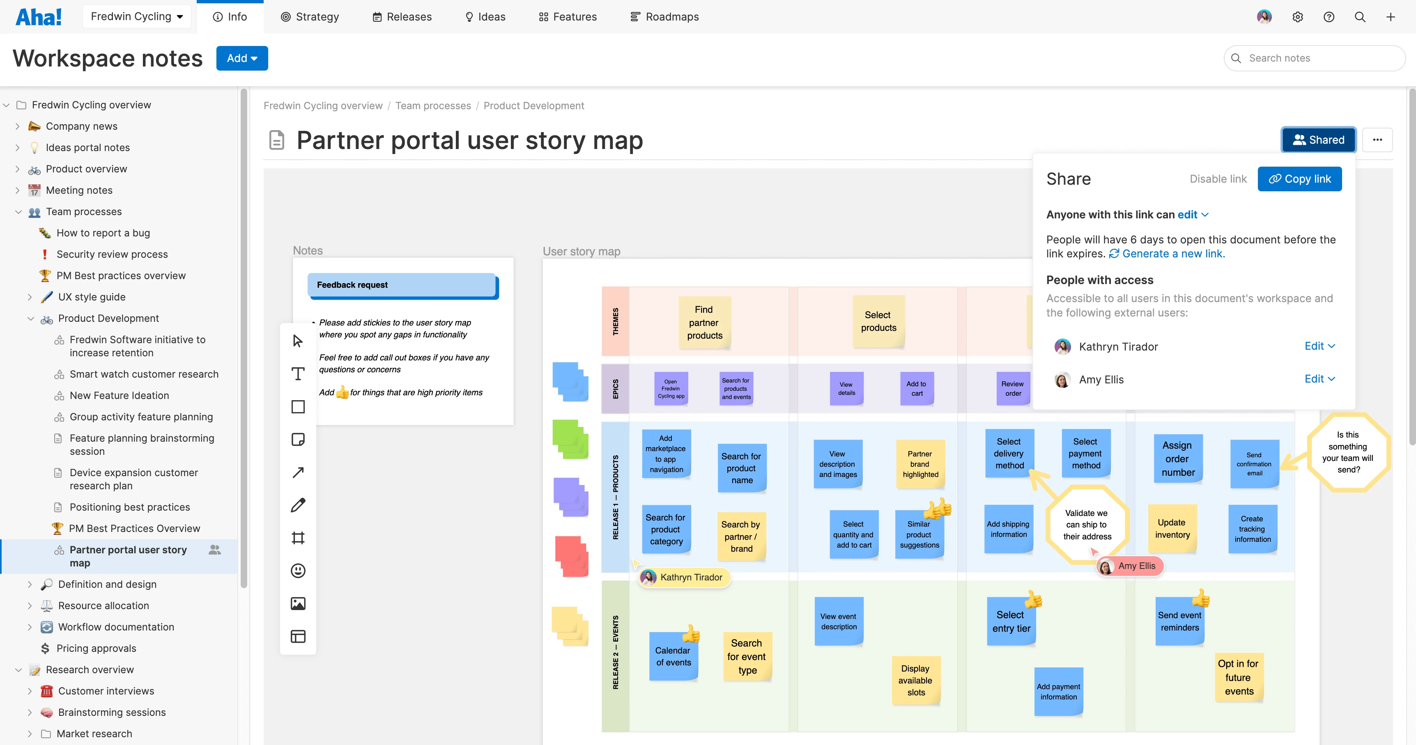Select the frame tool

(x=297, y=538)
